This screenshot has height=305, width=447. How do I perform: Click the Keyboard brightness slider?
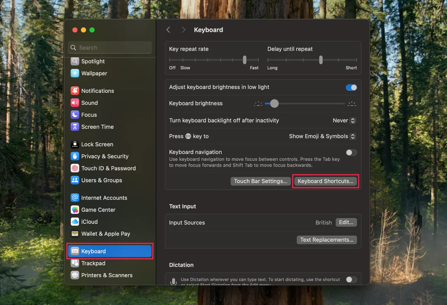coord(305,103)
